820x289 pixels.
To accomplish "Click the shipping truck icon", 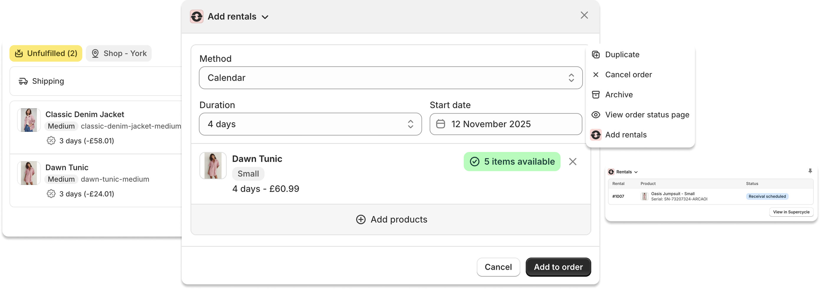I will [x=23, y=81].
